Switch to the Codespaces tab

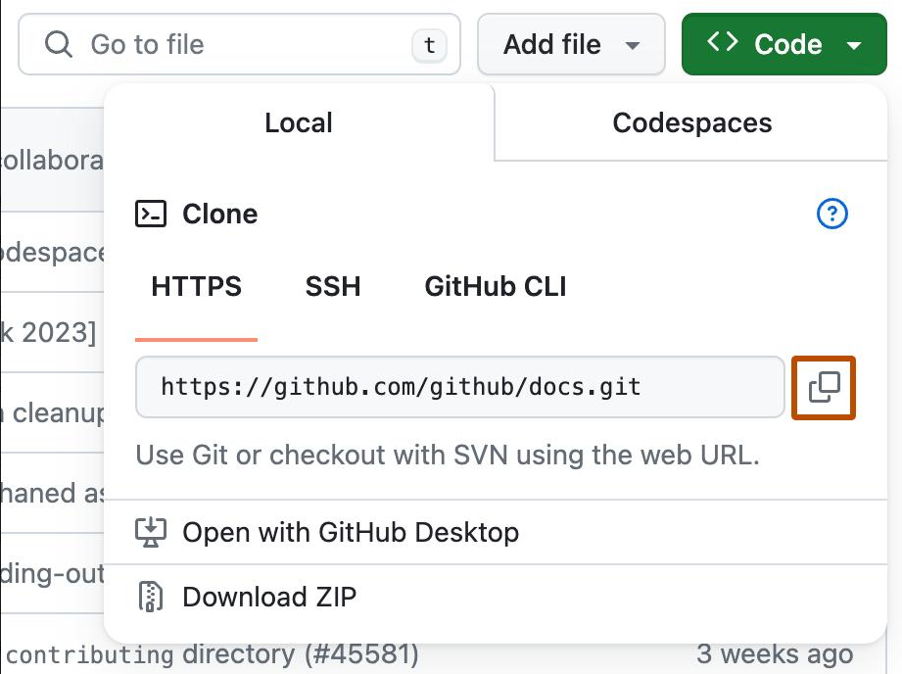(691, 122)
